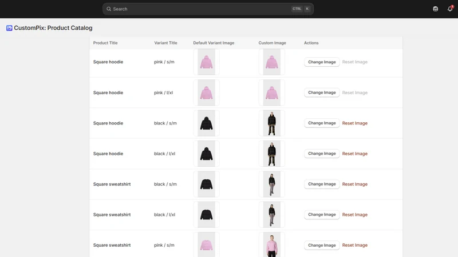458x257 pixels.
Task: Open default image thumbnail of hoodie black / s/m
Action: (x=206, y=123)
